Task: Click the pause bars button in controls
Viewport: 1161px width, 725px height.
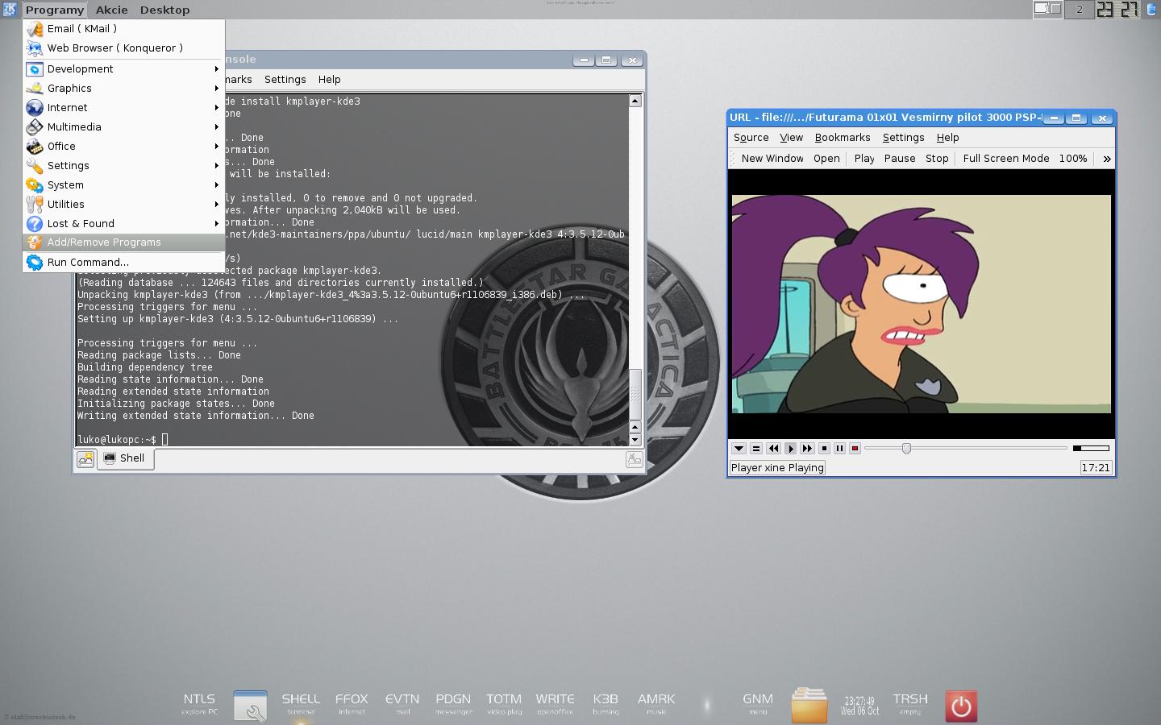Action: [x=839, y=448]
